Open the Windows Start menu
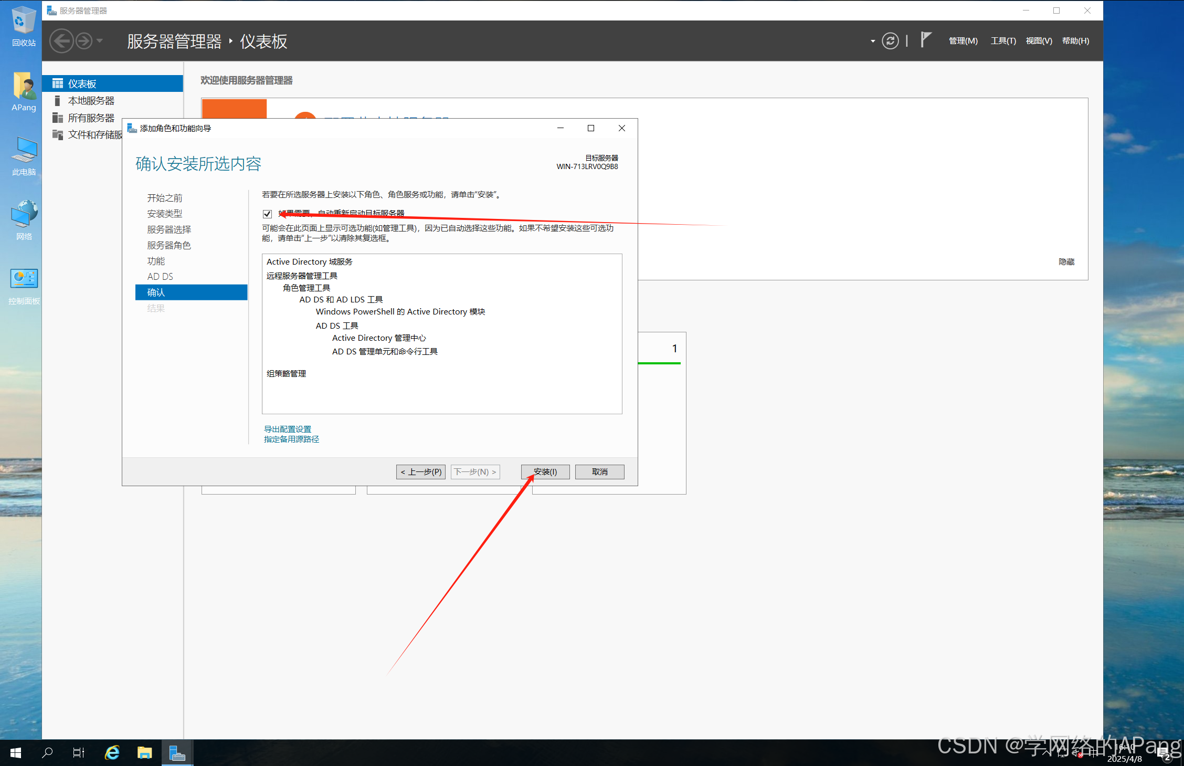Screen dimensions: 1184x766 tap(16, 753)
